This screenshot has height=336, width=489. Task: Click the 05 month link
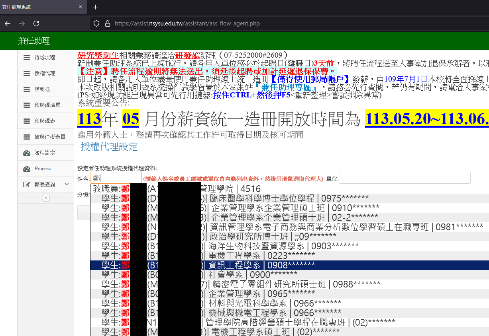131,118
